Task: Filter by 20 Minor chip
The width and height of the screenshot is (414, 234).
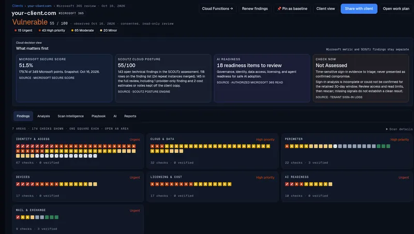Action: tap(109, 31)
